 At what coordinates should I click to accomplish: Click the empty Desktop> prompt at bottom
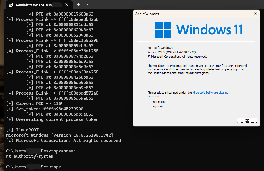point(34,167)
